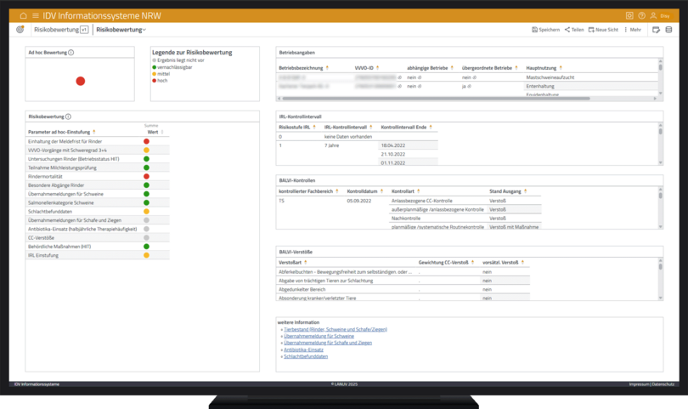Sort by Parameter ad hoc-Einstufung column
This screenshot has height=409, width=688.
tap(94, 133)
